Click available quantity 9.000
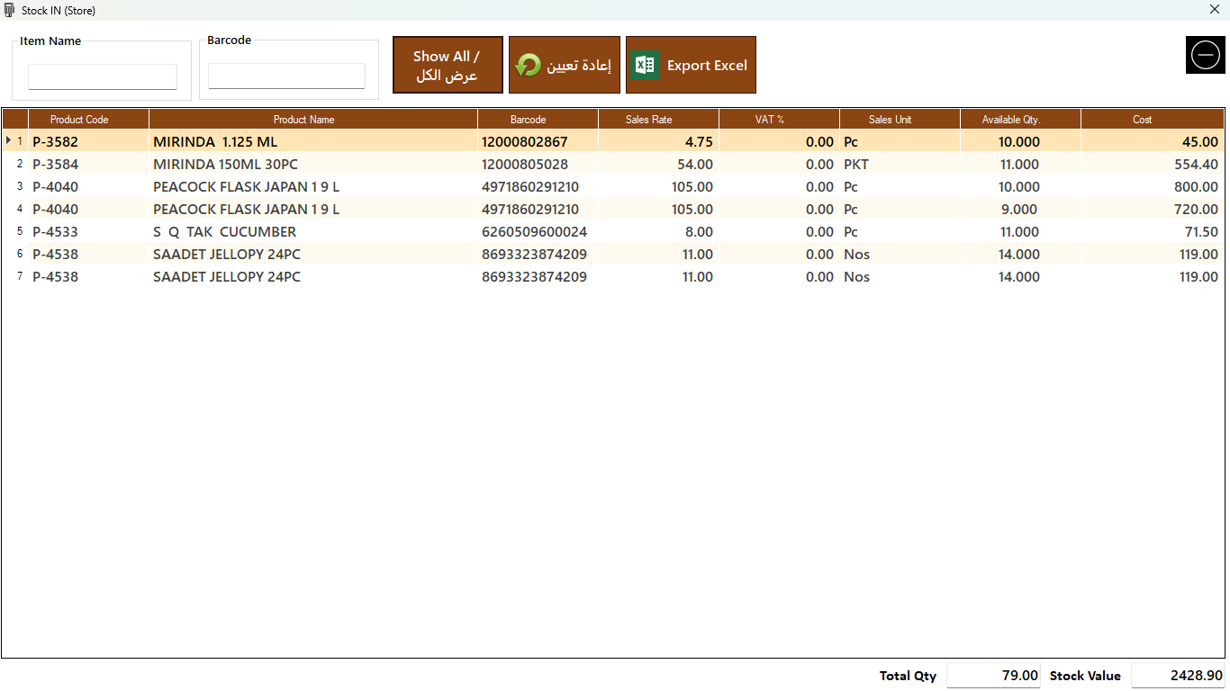The height and width of the screenshot is (691, 1230). point(1019,210)
